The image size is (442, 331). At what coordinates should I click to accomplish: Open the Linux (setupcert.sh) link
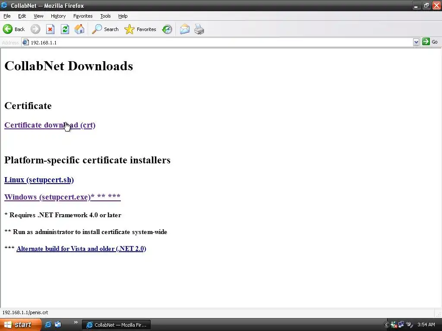click(39, 180)
